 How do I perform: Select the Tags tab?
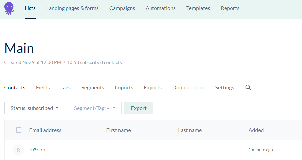(66, 88)
